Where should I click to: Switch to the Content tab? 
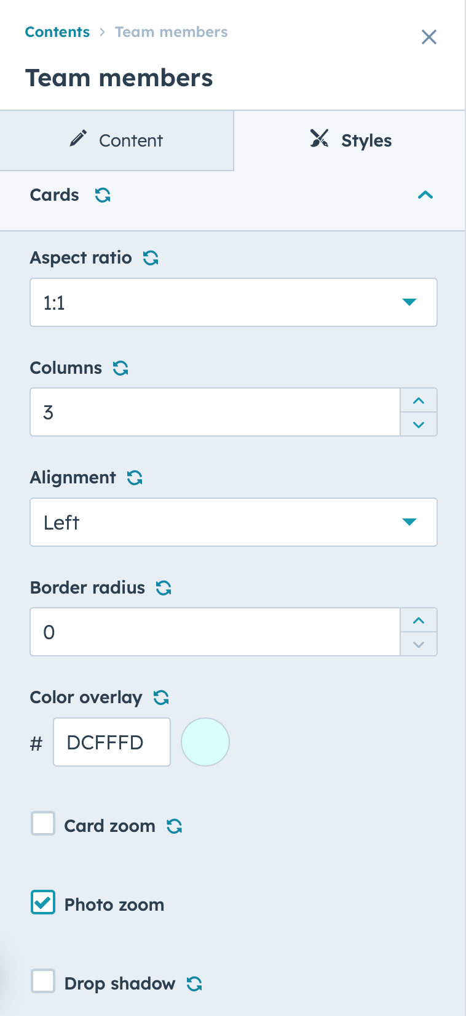[x=117, y=140]
